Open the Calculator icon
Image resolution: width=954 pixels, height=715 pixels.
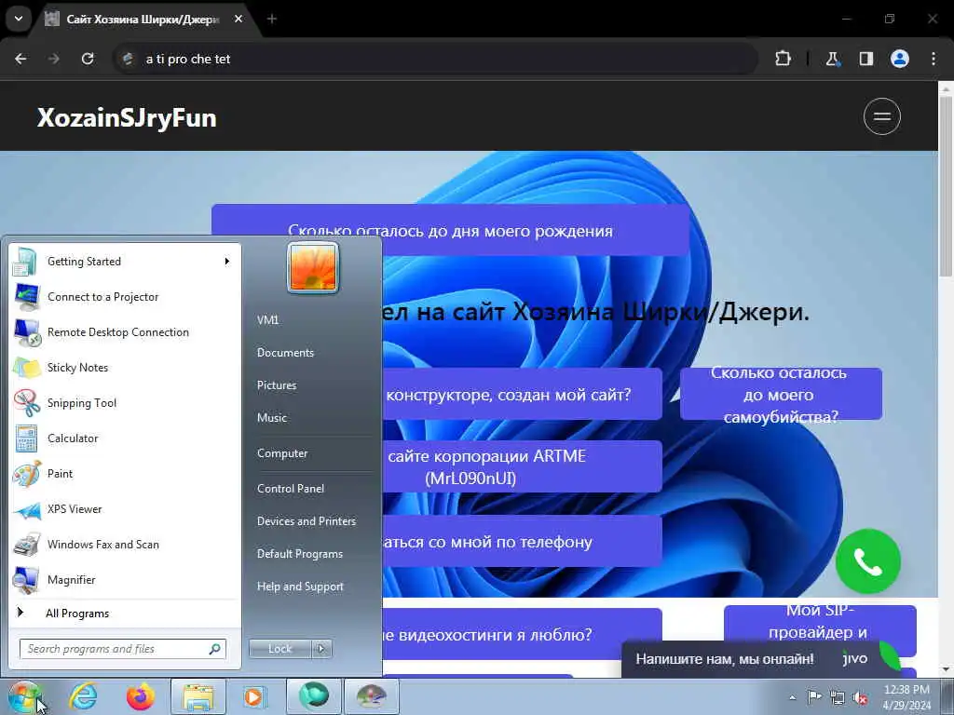[26, 438]
